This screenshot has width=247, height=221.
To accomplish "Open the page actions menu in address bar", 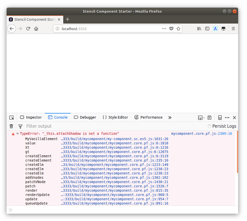I will tap(164, 29).
